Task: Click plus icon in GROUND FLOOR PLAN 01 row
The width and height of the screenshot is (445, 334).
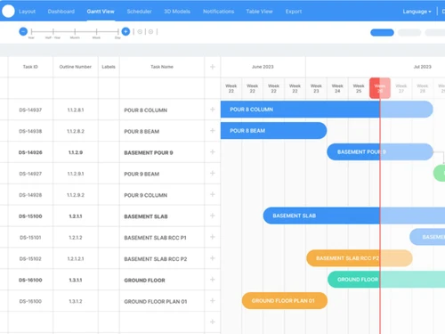Action: tap(213, 301)
